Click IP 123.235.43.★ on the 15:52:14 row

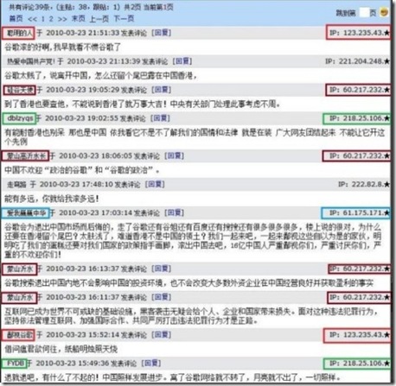360,335
